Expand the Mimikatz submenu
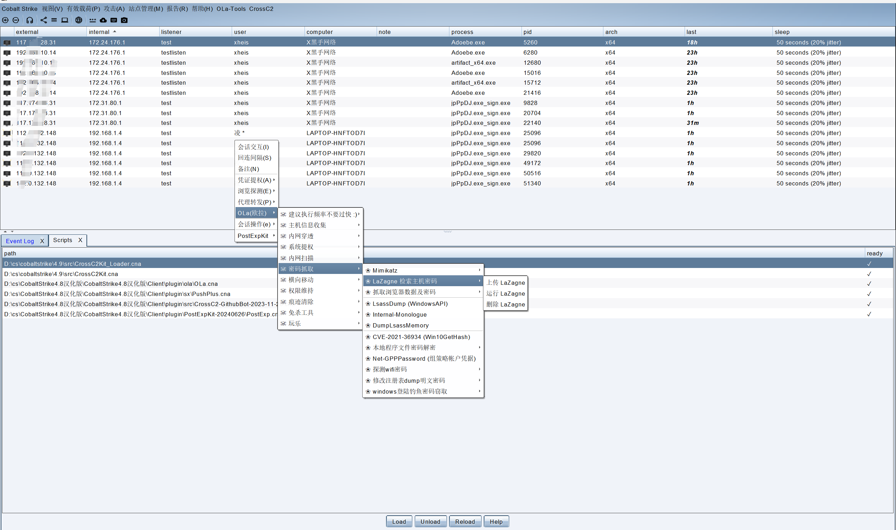 pos(423,270)
